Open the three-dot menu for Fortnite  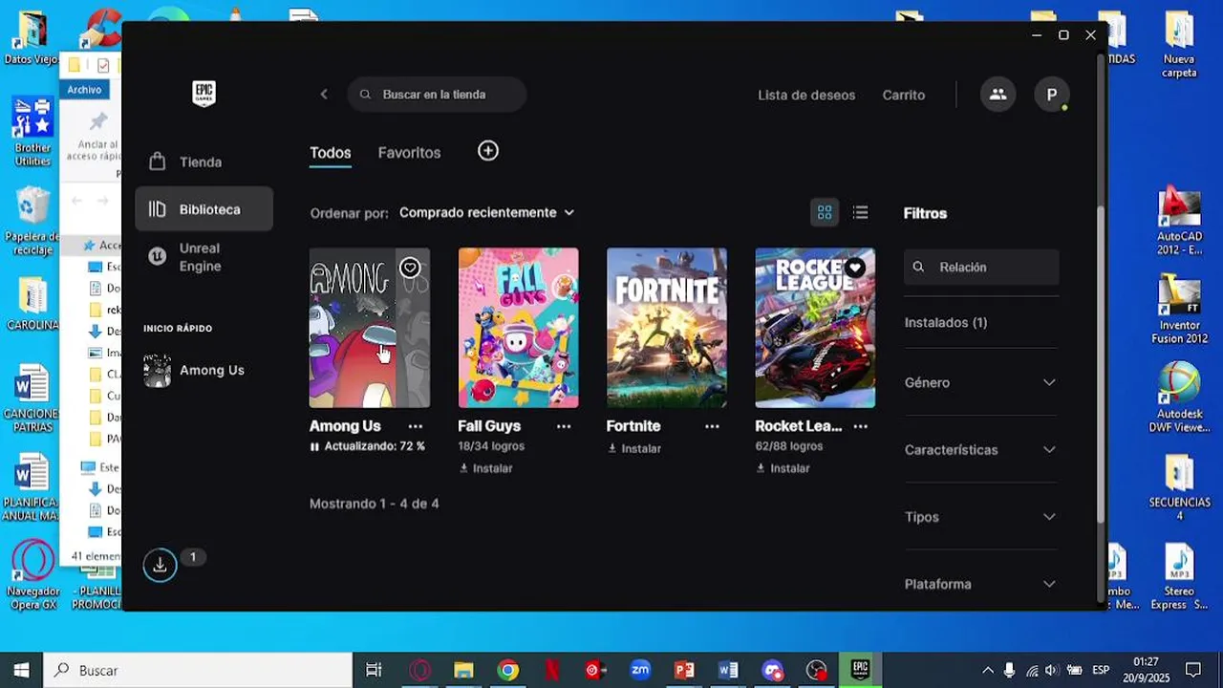pos(712,426)
